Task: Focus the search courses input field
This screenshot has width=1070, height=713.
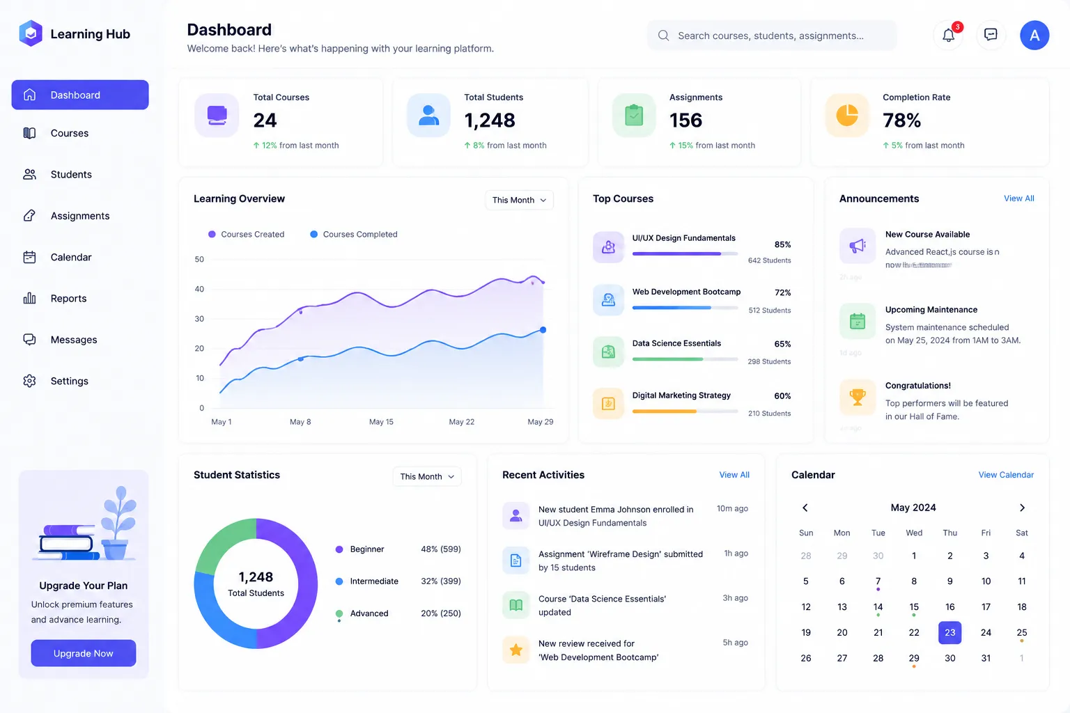Action: pos(772,36)
